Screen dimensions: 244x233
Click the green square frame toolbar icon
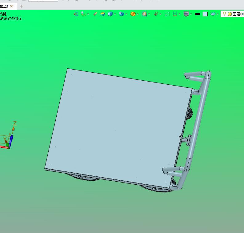tap(167, 14)
